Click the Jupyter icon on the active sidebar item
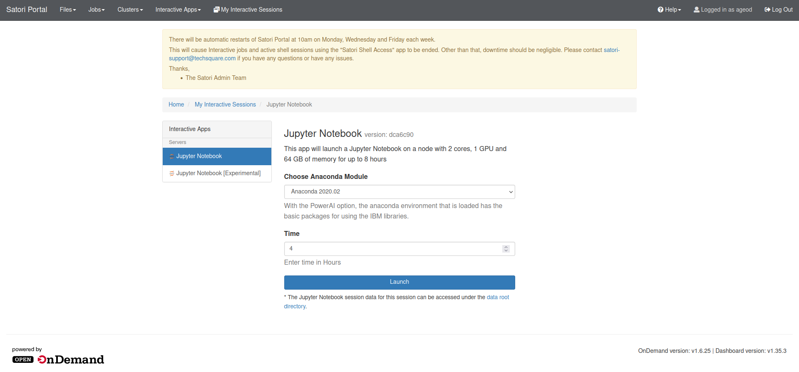 (x=172, y=156)
